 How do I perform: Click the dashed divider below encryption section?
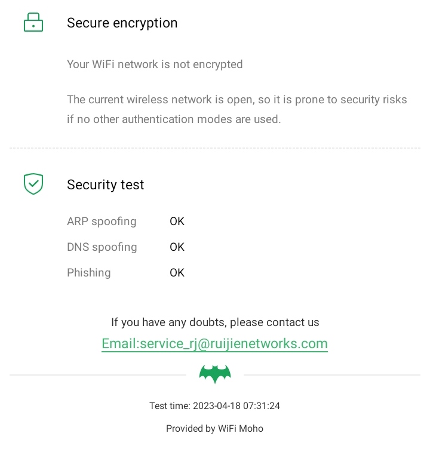point(215,148)
